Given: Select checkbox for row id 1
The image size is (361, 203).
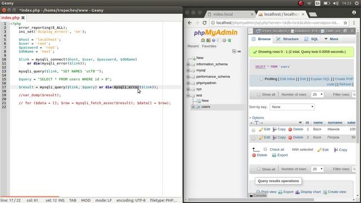Looking at the screenshot, I should pos(253,130).
